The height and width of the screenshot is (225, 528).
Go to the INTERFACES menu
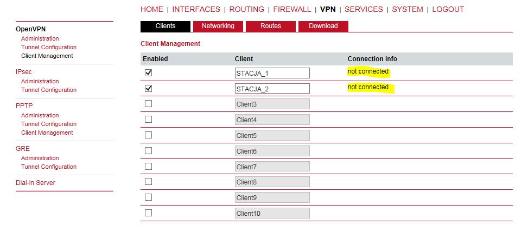(x=196, y=9)
